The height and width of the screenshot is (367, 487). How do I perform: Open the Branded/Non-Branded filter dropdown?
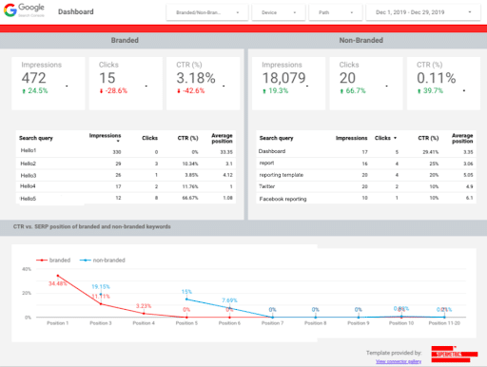[207, 12]
